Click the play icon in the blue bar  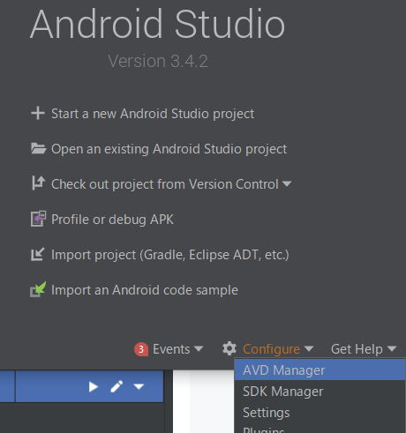coord(93,387)
